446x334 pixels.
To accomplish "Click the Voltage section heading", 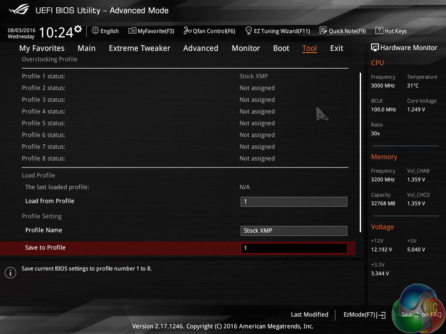I will [382, 227].
